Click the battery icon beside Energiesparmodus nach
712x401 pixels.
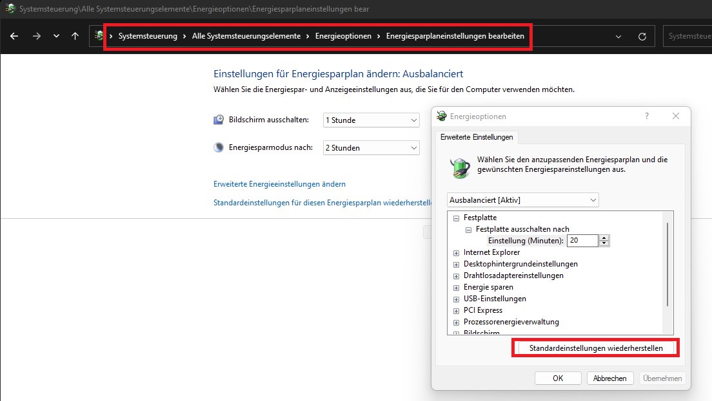coord(217,147)
